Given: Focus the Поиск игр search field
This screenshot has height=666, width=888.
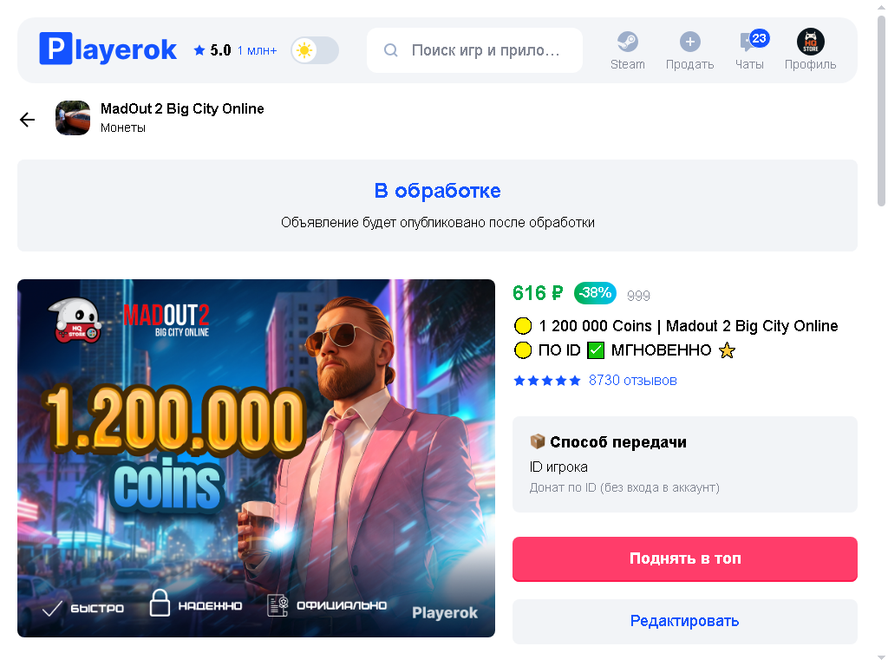Looking at the screenshot, I should pos(474,50).
